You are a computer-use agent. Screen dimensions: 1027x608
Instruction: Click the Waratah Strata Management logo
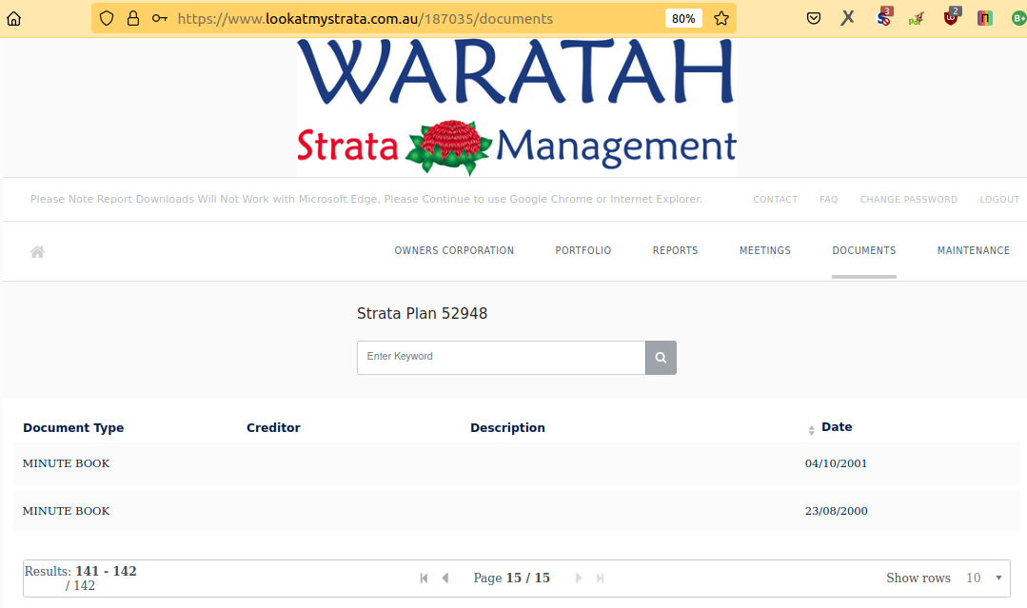tap(517, 108)
